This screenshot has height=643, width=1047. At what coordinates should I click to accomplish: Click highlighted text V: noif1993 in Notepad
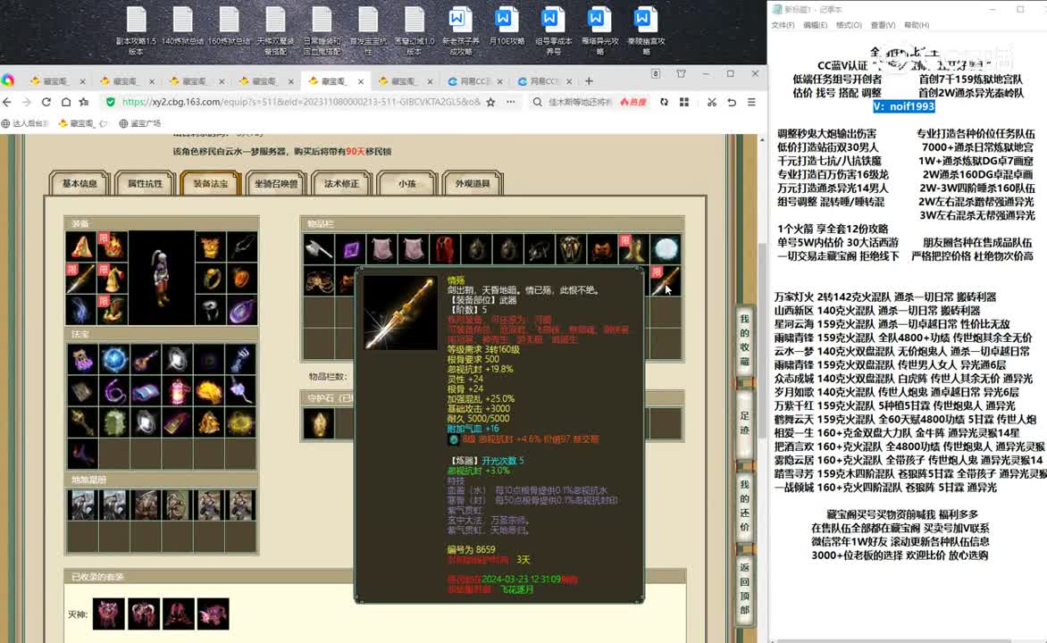point(903,107)
